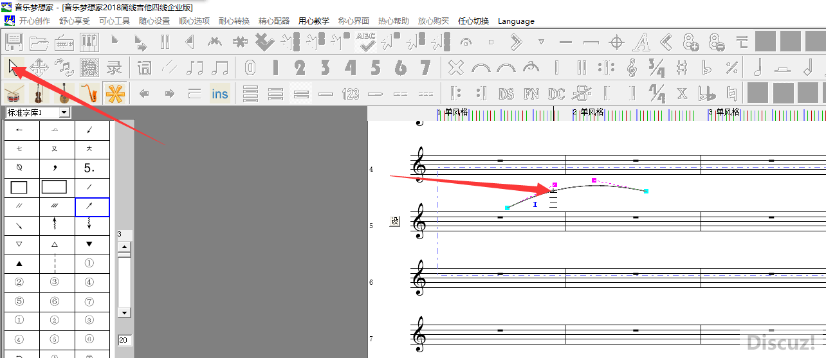Viewport: 826px width, 358px height.
Task: Open the 用心教学 menu
Action: (x=314, y=21)
